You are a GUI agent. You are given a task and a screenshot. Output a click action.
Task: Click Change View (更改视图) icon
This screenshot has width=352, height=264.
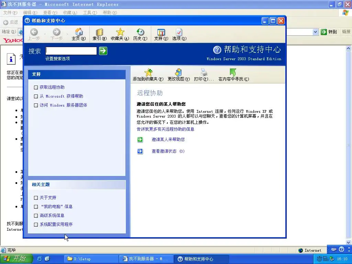(x=178, y=72)
